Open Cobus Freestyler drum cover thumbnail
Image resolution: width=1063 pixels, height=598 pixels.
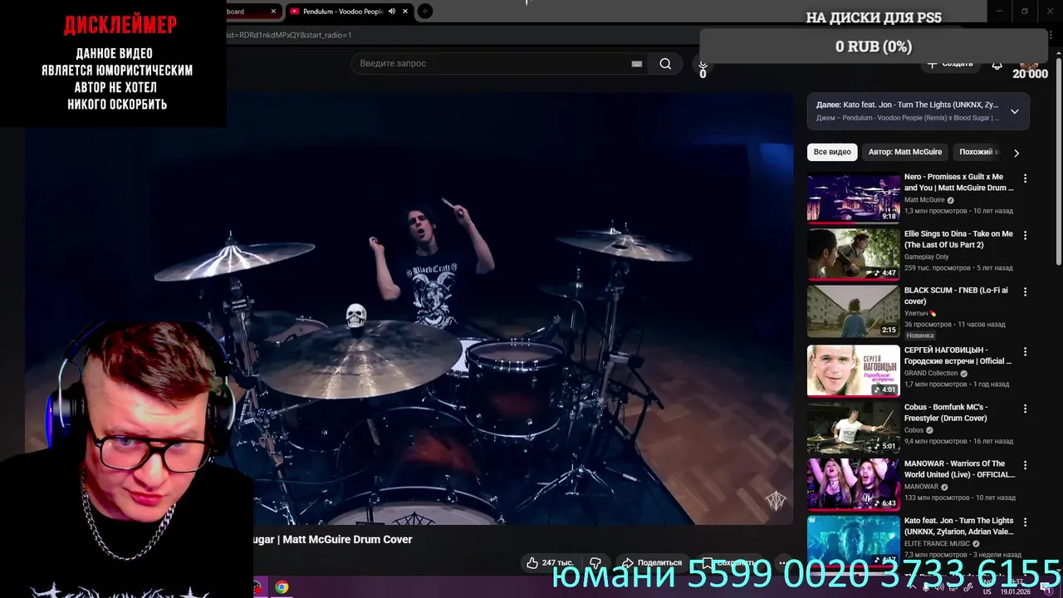coord(854,428)
